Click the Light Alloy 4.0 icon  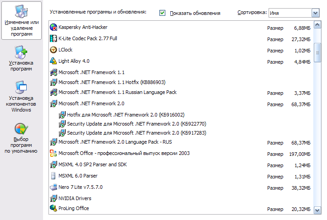(x=53, y=61)
